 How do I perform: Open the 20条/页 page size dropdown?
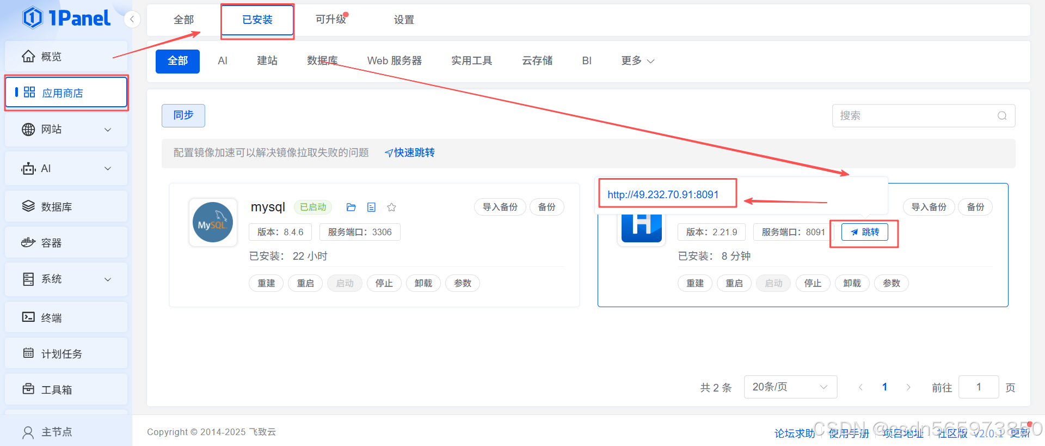point(790,387)
